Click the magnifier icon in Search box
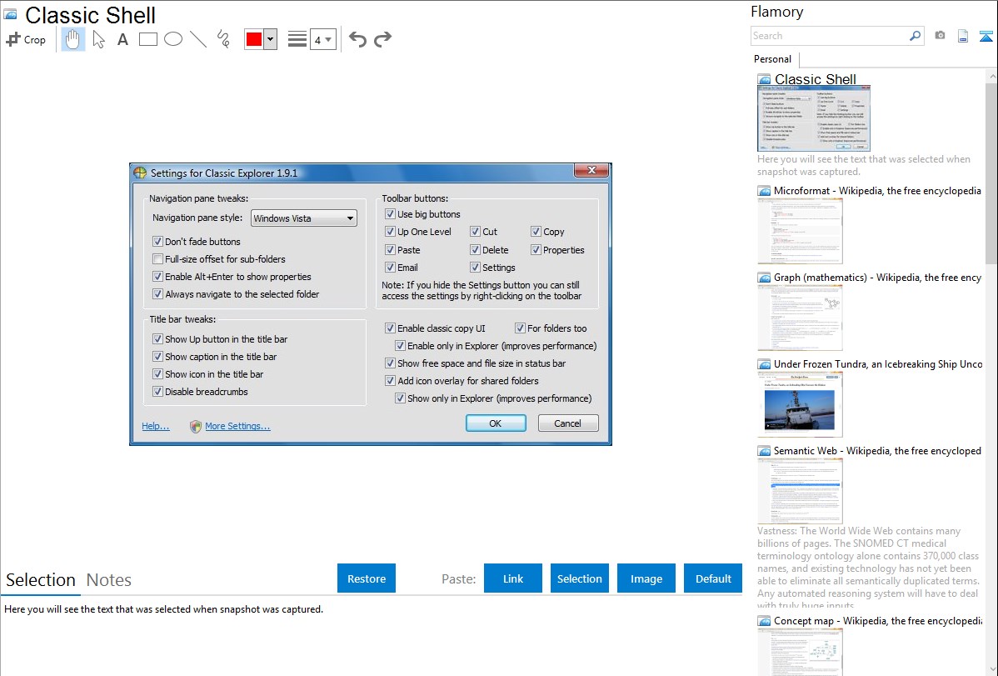Viewport: 998px width, 676px height. pyautogui.click(x=915, y=36)
